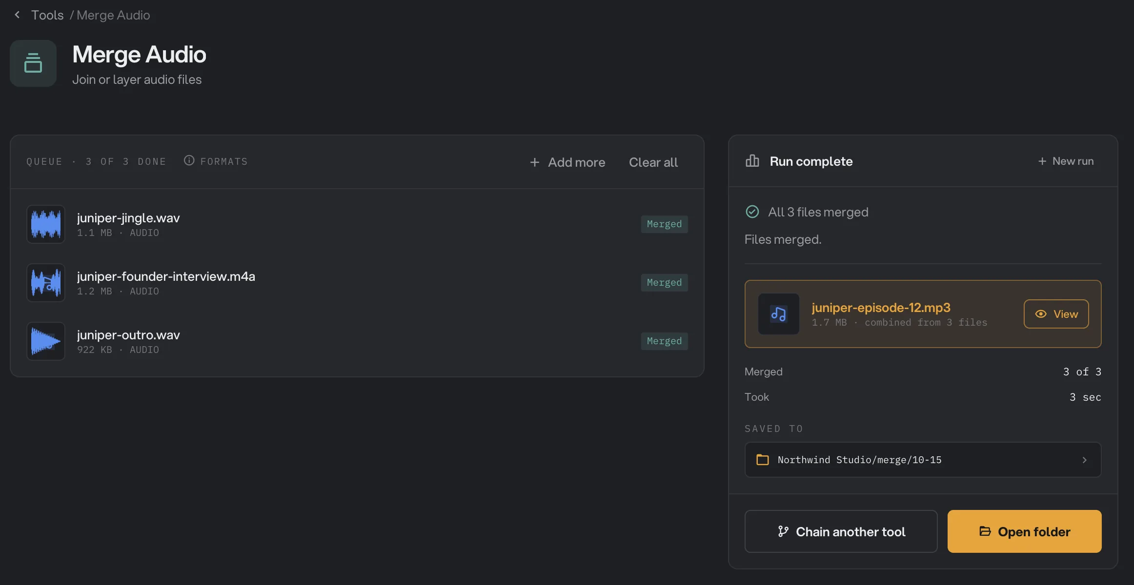Open folder containing merged output
This screenshot has width=1134, height=585.
pos(1024,531)
